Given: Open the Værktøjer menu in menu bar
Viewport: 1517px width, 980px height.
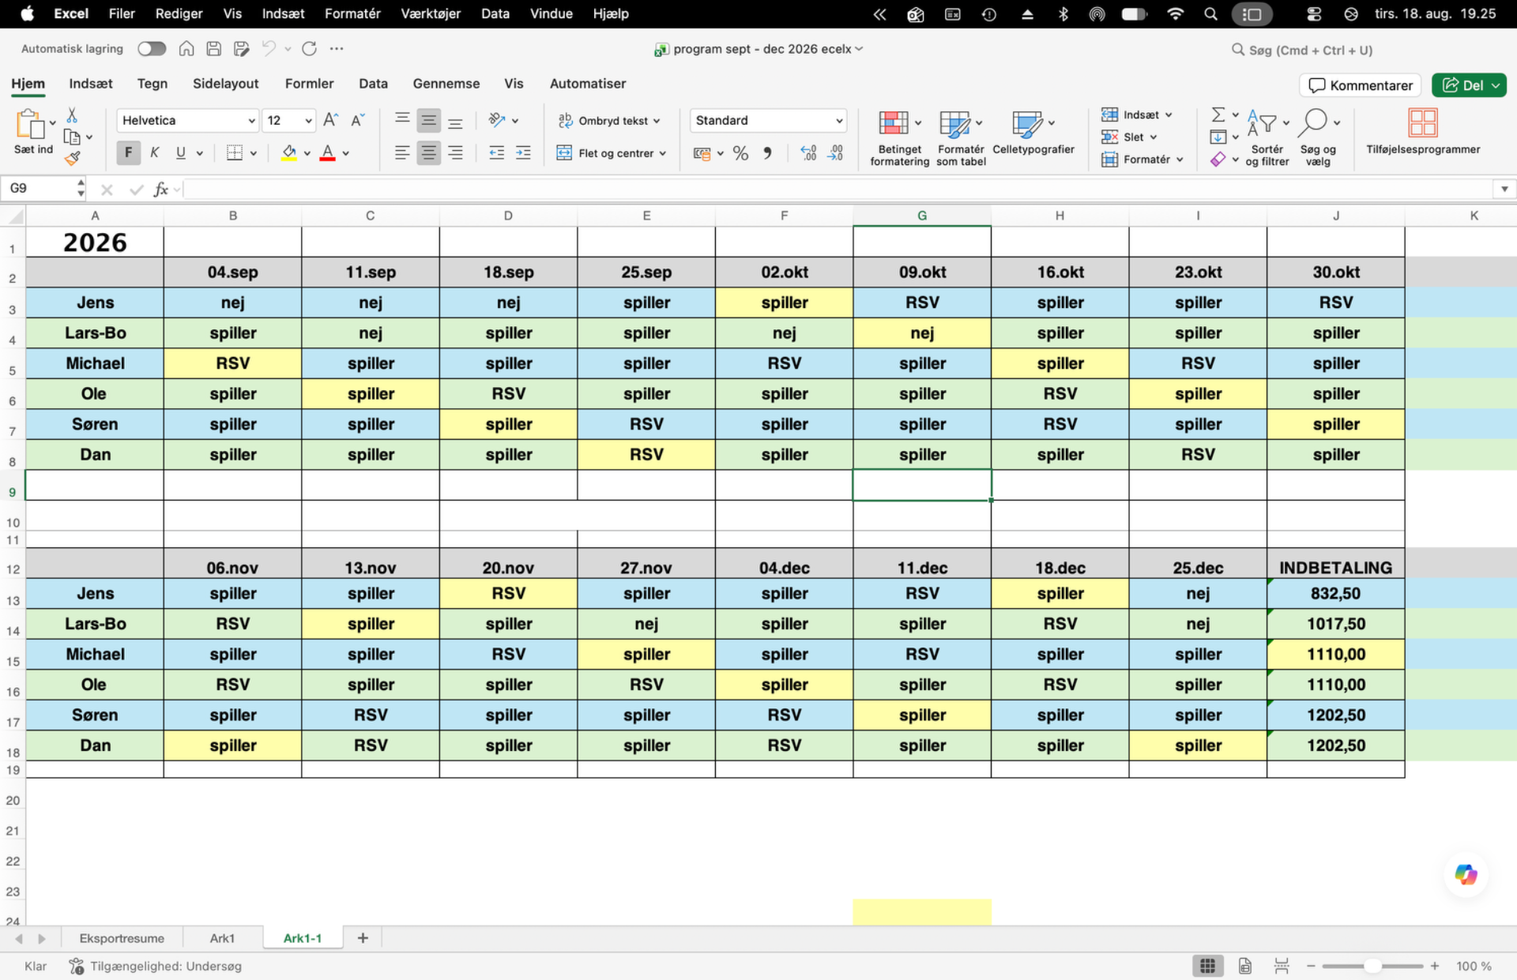Looking at the screenshot, I should tap(431, 13).
